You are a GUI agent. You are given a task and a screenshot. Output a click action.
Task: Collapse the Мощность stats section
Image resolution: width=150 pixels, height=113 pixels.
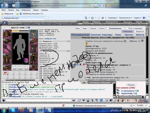click(40, 41)
